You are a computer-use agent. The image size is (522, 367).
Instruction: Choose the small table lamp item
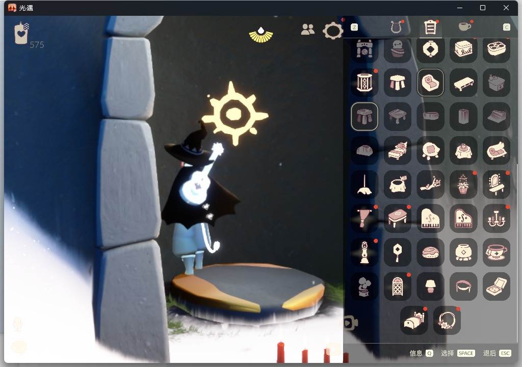point(430,286)
